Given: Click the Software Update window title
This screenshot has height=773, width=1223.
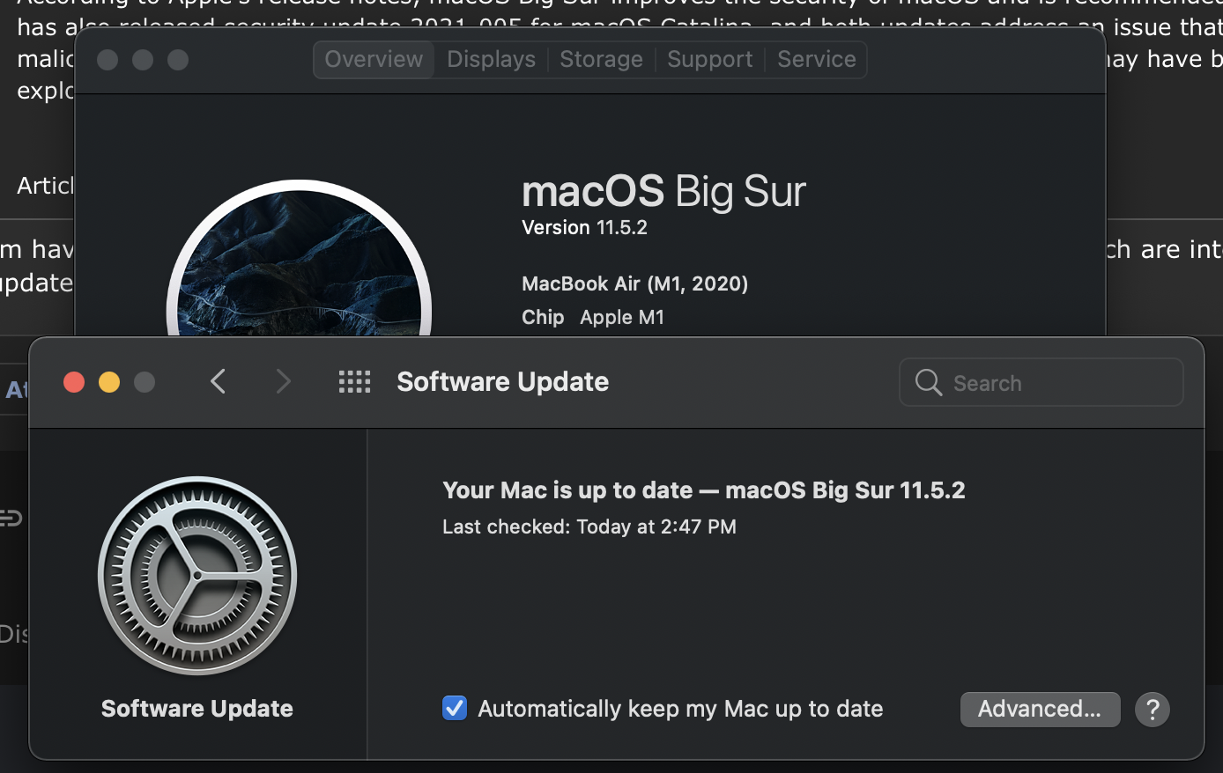Looking at the screenshot, I should pyautogui.click(x=503, y=381).
